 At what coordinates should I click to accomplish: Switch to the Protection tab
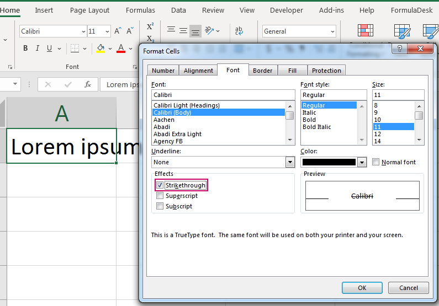click(x=326, y=71)
